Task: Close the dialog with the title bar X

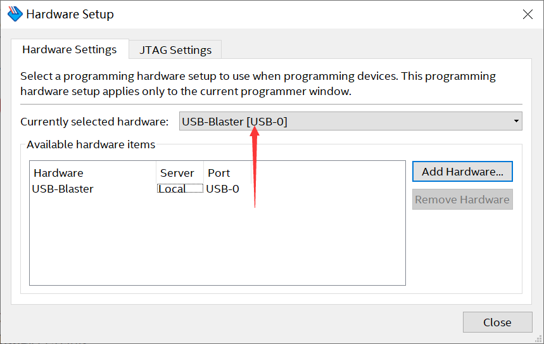Action: tap(528, 14)
